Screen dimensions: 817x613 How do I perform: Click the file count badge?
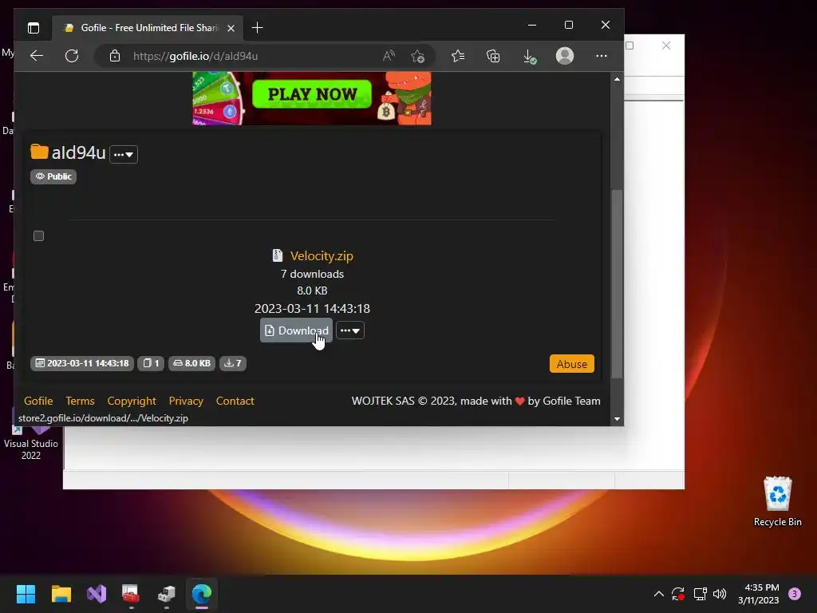pyautogui.click(x=151, y=363)
